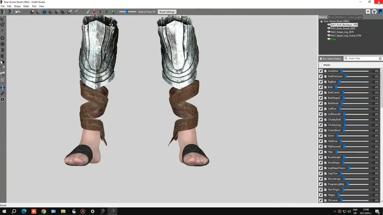Open the Slider menu
Screen dimensions: 383x215
[x=26, y=6]
